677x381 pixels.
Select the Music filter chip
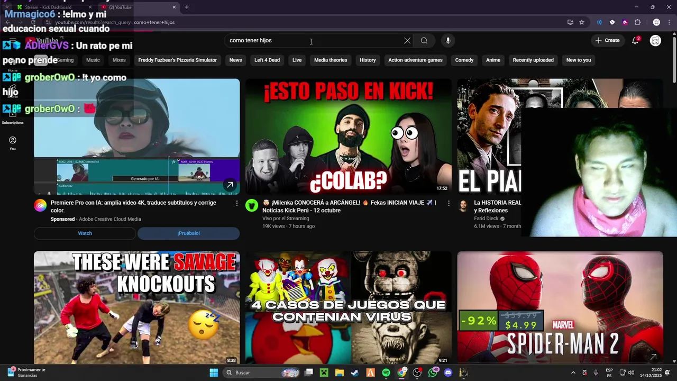[93, 60]
